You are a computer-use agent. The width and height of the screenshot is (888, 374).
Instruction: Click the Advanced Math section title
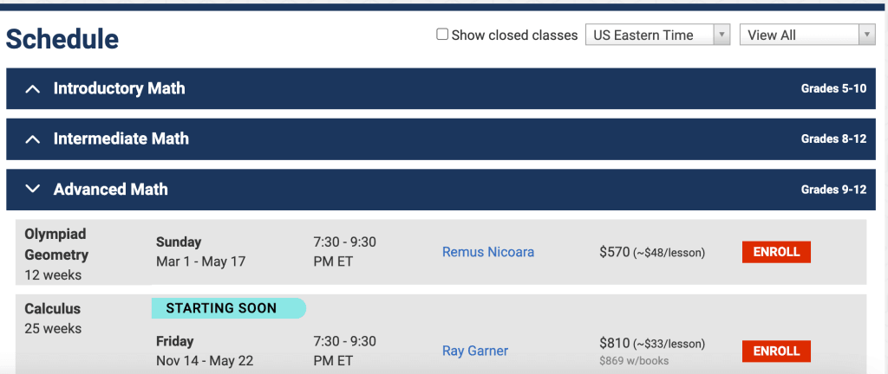(110, 189)
